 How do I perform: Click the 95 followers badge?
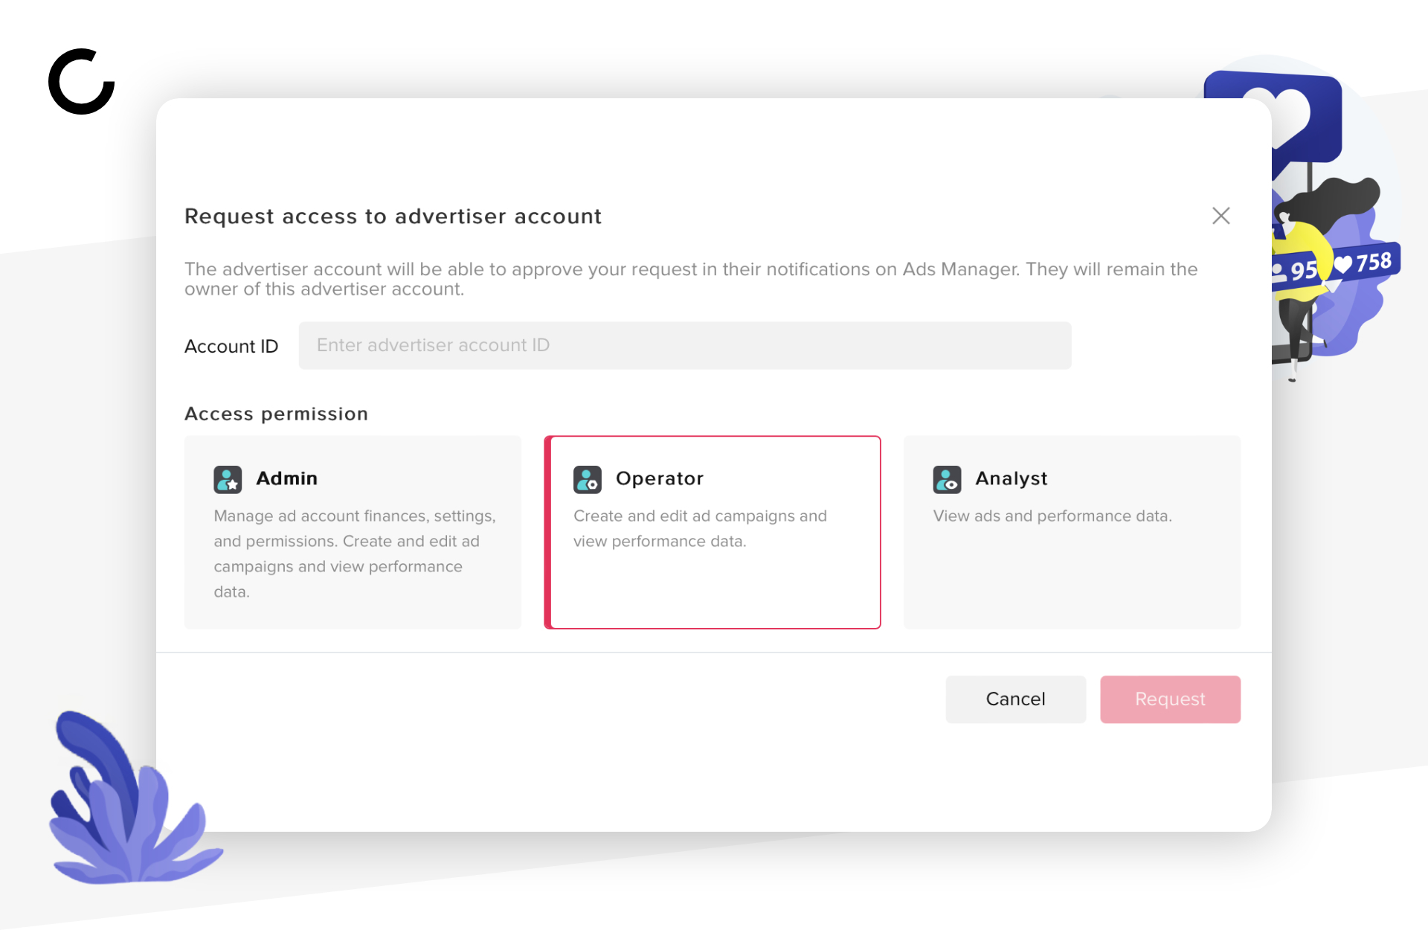[1294, 270]
